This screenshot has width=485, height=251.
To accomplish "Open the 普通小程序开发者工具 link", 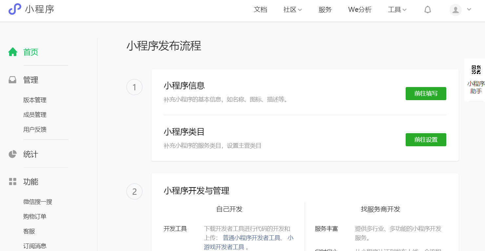I will pos(252,238).
